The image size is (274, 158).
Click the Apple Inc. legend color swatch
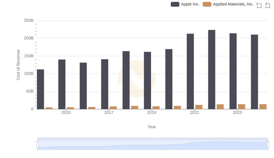(175, 4)
